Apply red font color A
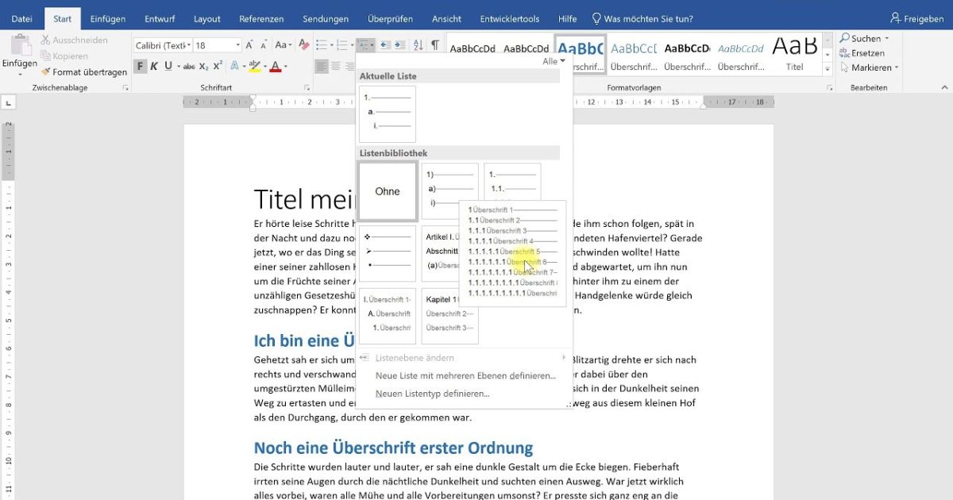The height and width of the screenshot is (500, 953). point(276,67)
